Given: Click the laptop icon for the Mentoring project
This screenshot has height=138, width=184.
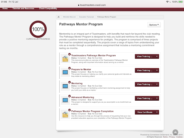Looking at the screenshot, I should coord(65,86).
